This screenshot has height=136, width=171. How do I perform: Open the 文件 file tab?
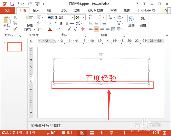(8, 10)
